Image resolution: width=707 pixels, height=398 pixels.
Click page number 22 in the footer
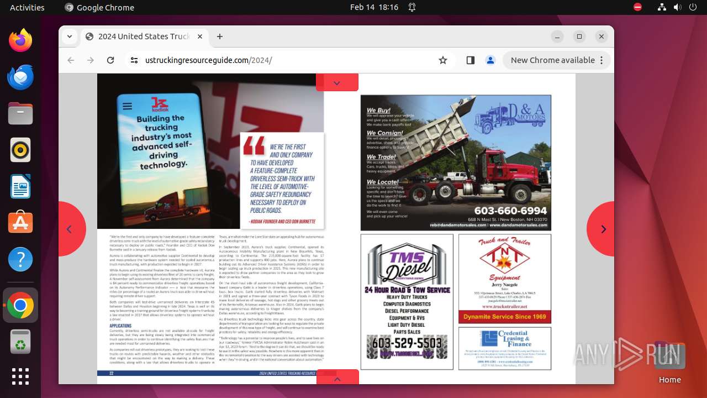pyautogui.click(x=111, y=373)
